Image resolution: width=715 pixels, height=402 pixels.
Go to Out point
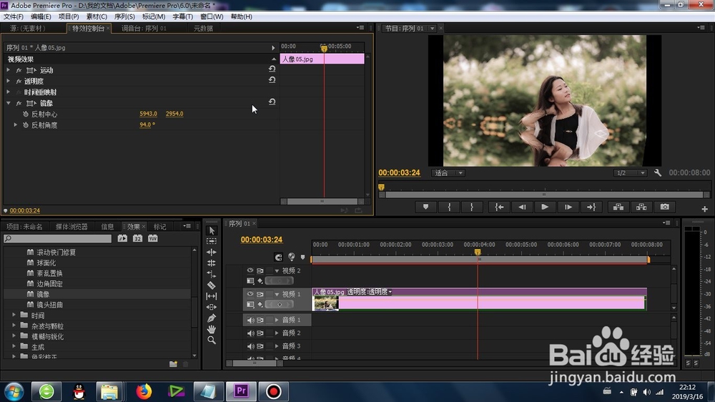pos(591,207)
